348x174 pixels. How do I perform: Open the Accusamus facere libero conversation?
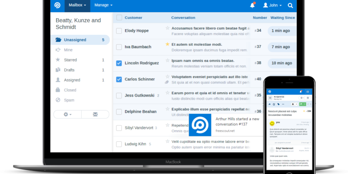(x=211, y=28)
